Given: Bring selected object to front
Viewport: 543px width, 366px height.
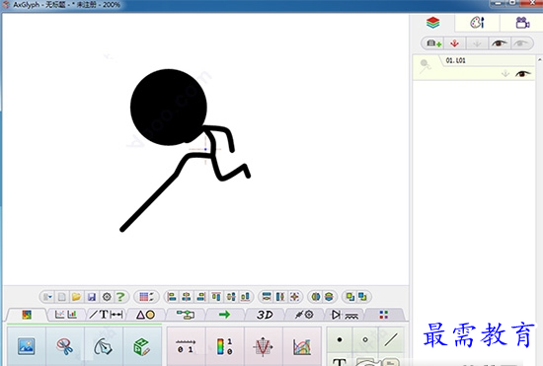Looking at the screenshot, I should pos(350,297).
